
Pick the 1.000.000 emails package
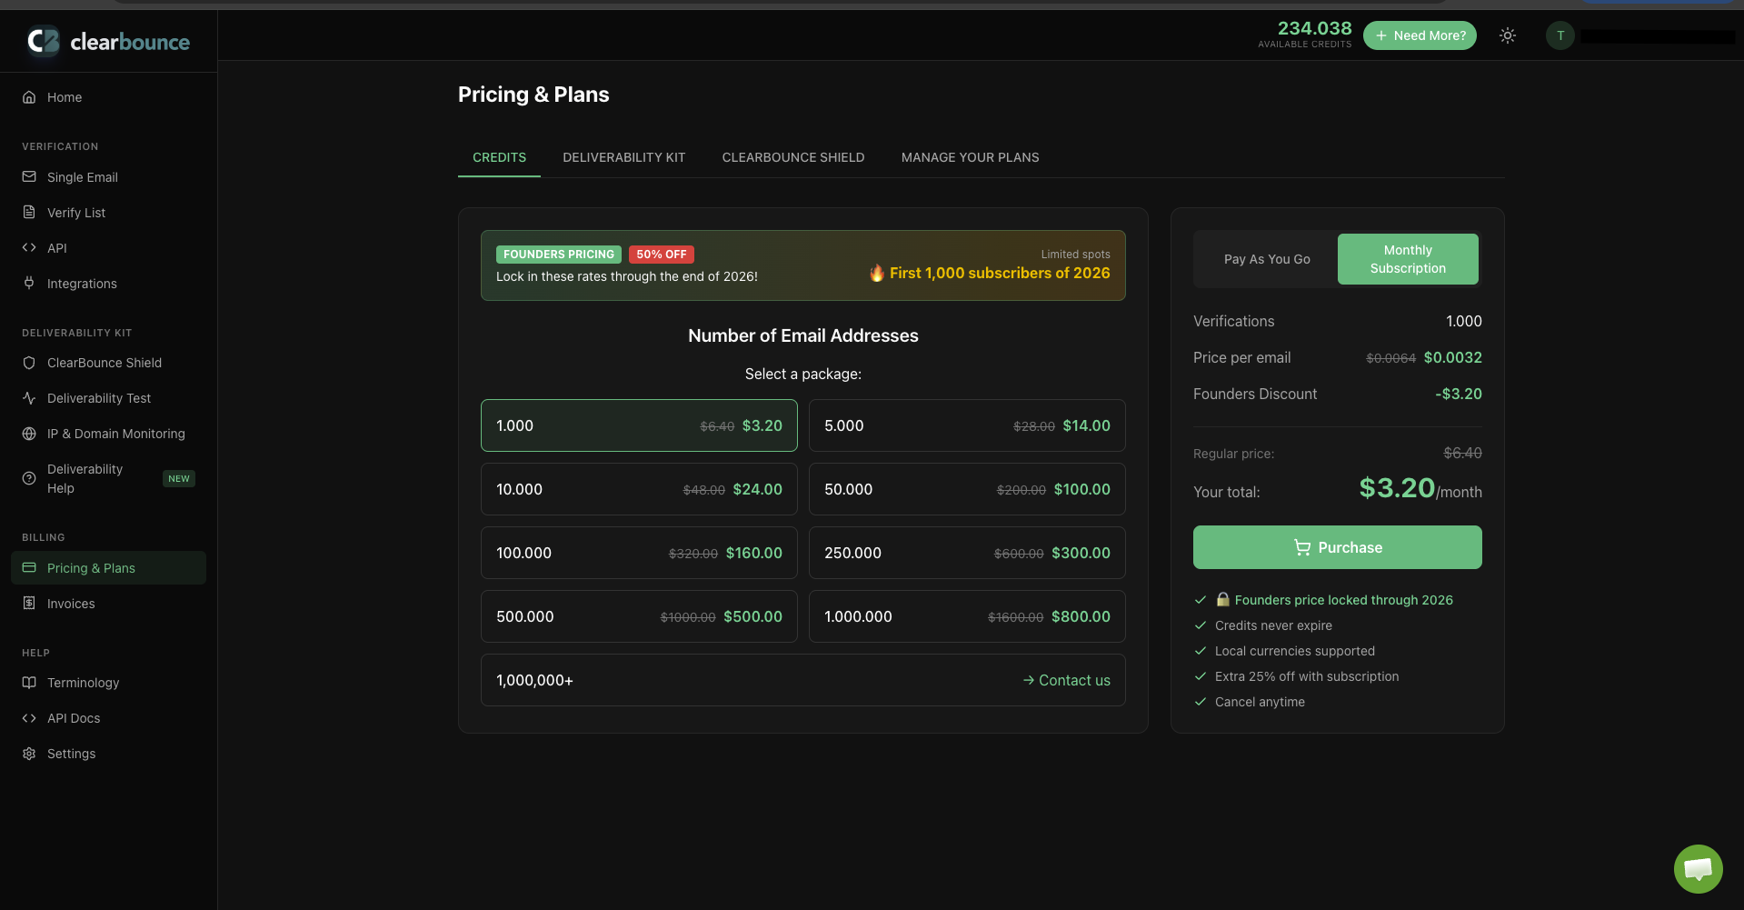966,616
